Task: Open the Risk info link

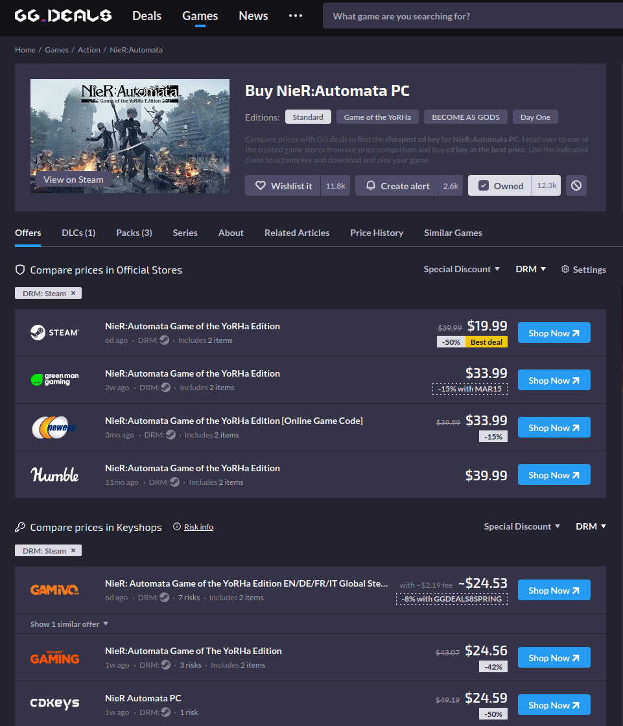Action: click(x=198, y=527)
